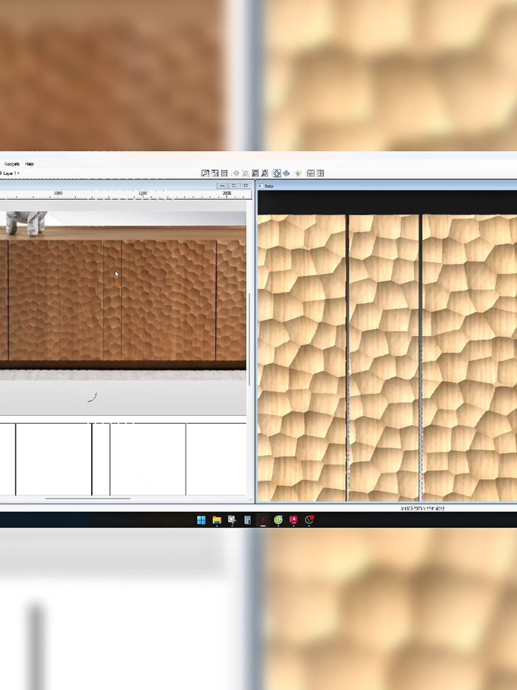Image resolution: width=517 pixels, height=690 pixels.
Task: Click the X Y coordinate readout below 3D view
Action: (422, 508)
